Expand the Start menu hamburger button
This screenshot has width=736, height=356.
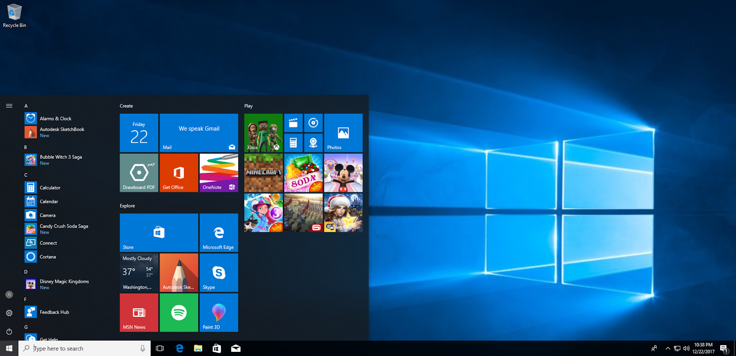(x=9, y=106)
